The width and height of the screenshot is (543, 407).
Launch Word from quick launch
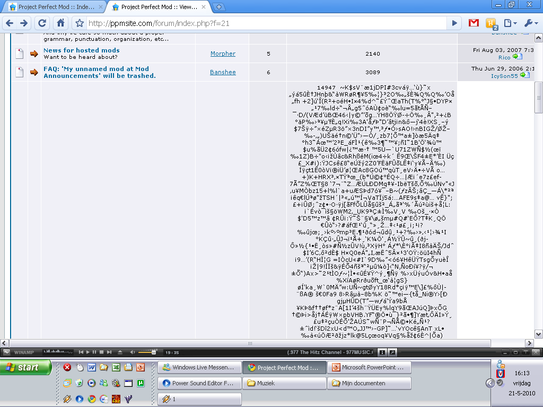click(x=91, y=367)
